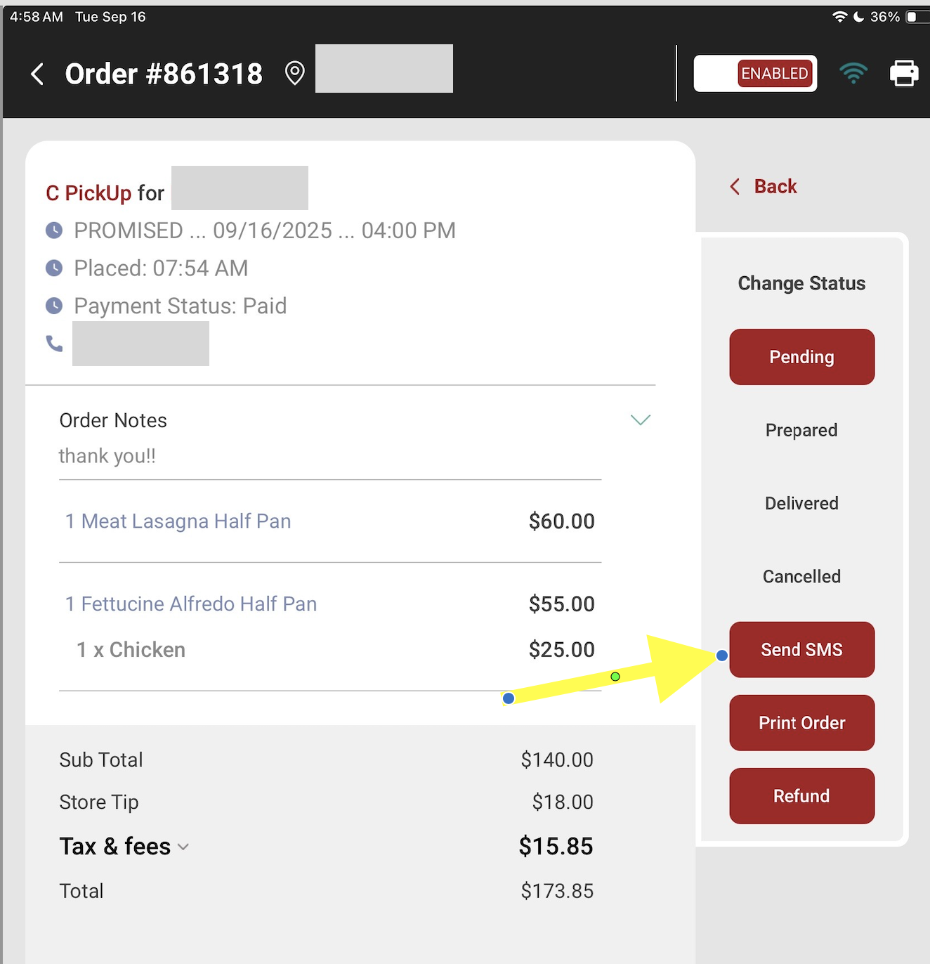Image resolution: width=930 pixels, height=964 pixels.
Task: Toggle the ENABLED switch
Action: [x=755, y=73]
